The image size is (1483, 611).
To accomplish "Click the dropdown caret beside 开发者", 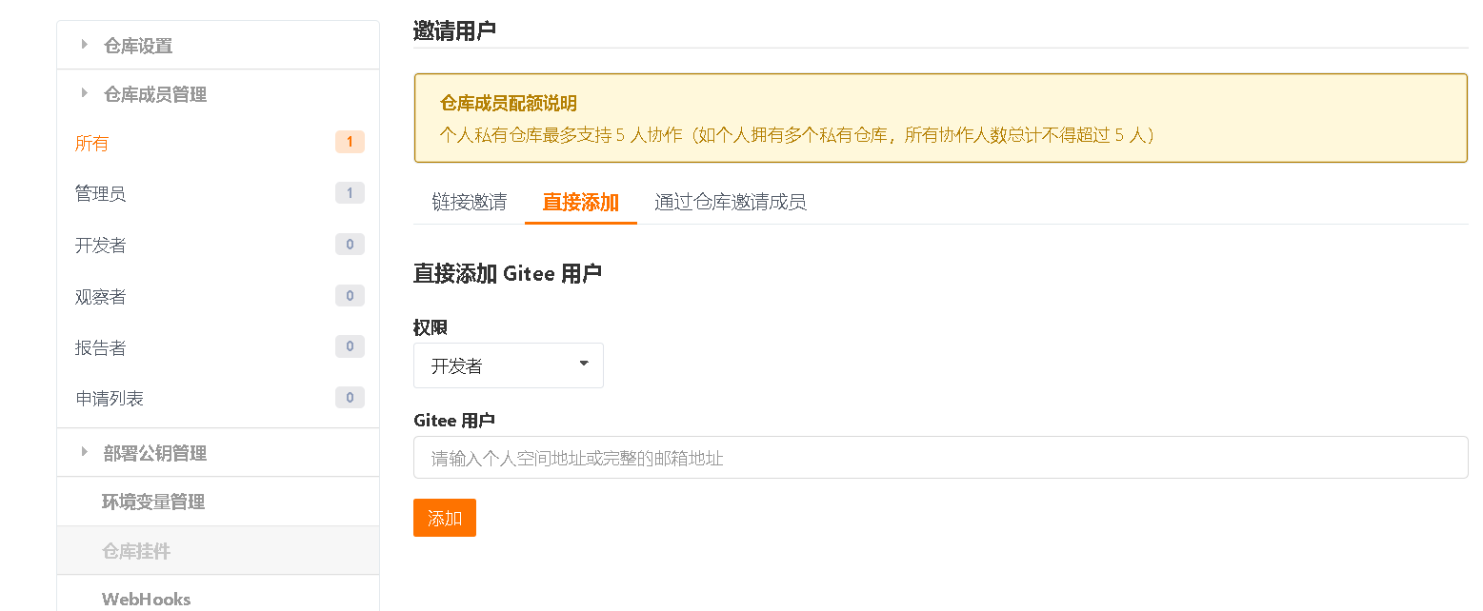I will click(584, 364).
